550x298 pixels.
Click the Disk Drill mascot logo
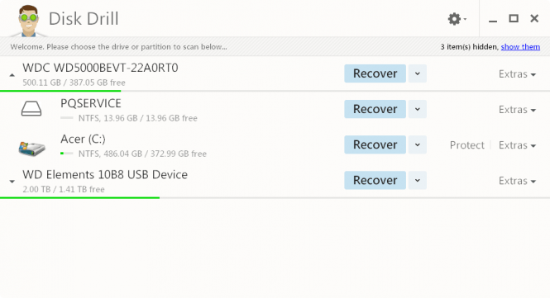(28, 21)
